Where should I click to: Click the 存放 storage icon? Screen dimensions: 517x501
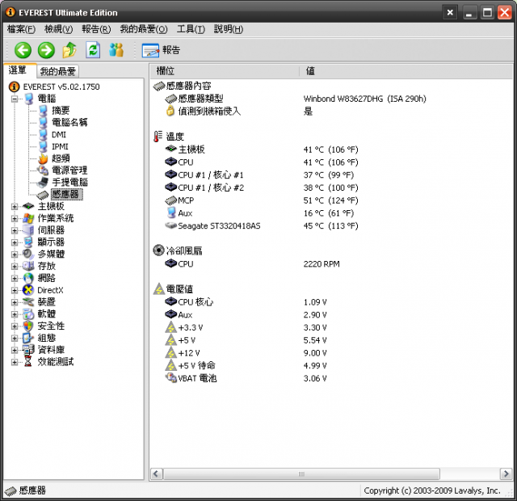(28, 266)
